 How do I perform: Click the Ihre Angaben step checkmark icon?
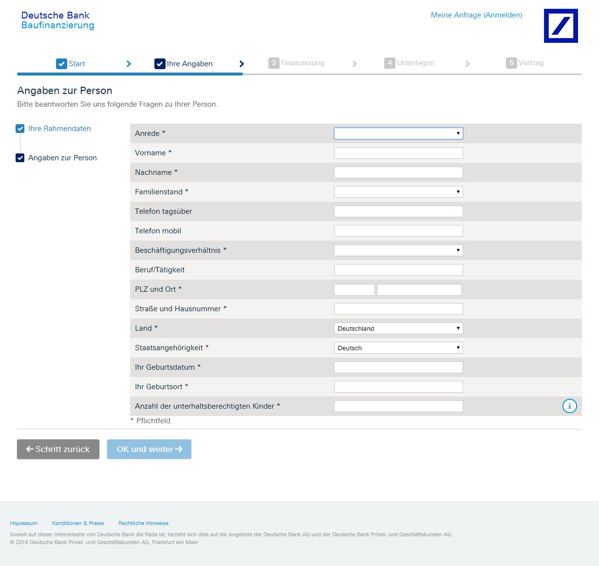160,64
